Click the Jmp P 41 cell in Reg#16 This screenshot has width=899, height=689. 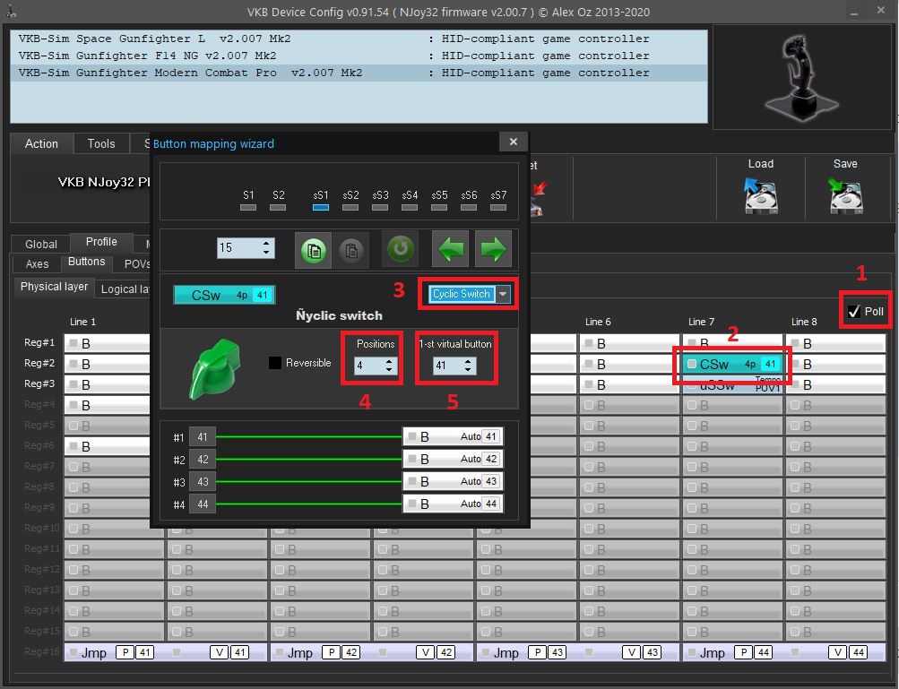click(x=114, y=652)
